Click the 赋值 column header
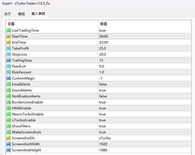The height and width of the screenshot is (155, 195). click(144, 24)
